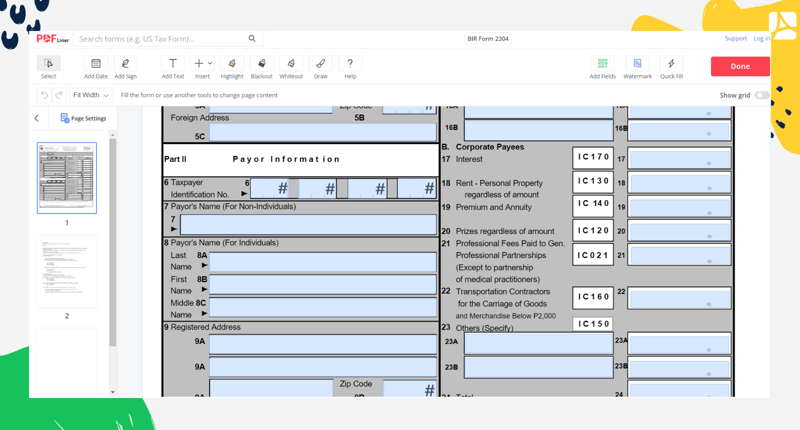The width and height of the screenshot is (800, 430).
Task: Click the "Payor Information" heading
Action: pos(286,159)
